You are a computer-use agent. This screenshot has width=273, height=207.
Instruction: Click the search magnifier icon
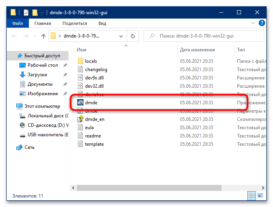(152, 36)
